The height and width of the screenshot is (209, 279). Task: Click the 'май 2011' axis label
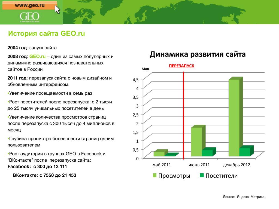162,165
